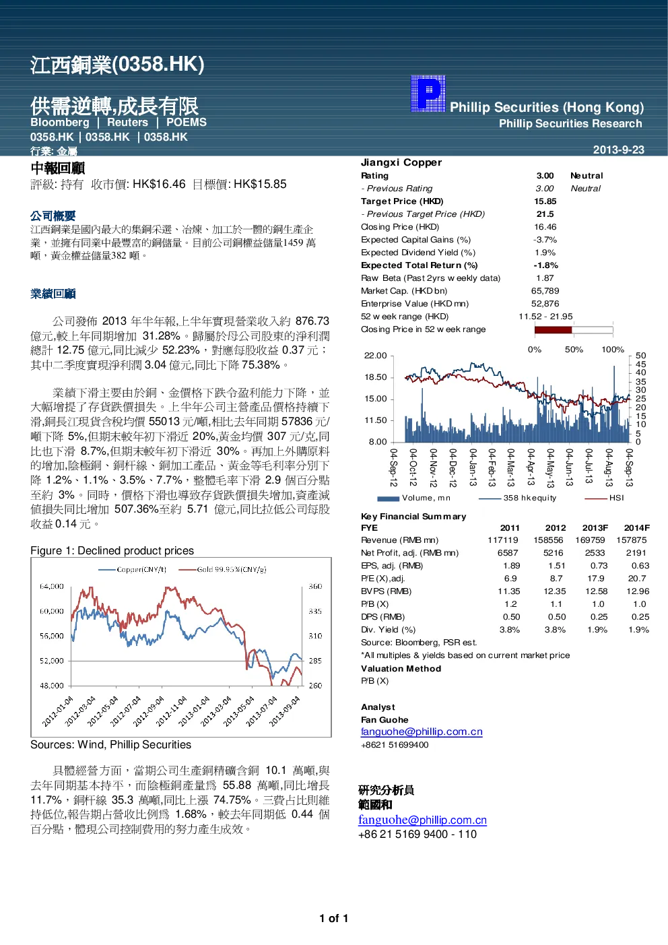This screenshot has height=945, width=668.
Task: Click the 'Key Financial Summary' heading
Action: coord(413,516)
